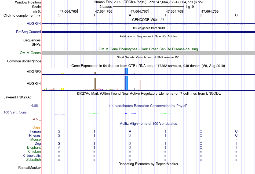Click the gray OMIM Genes bar
Screen dimensions: 255x174
pos(148,53)
